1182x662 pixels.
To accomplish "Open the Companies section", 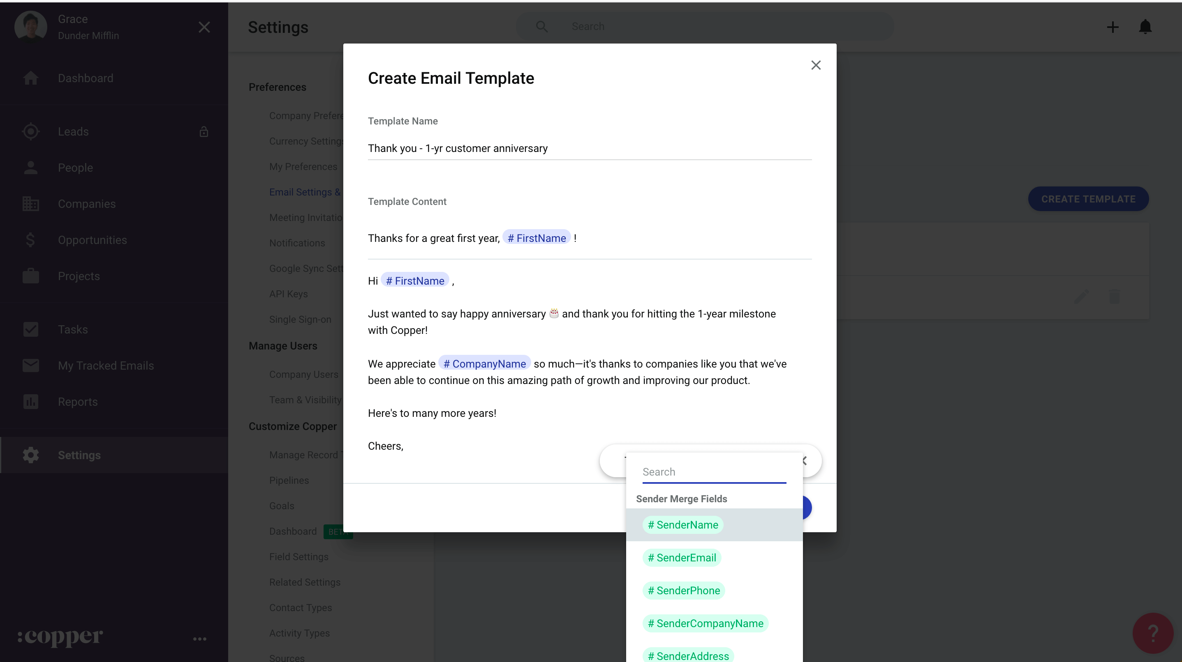I will tap(87, 204).
